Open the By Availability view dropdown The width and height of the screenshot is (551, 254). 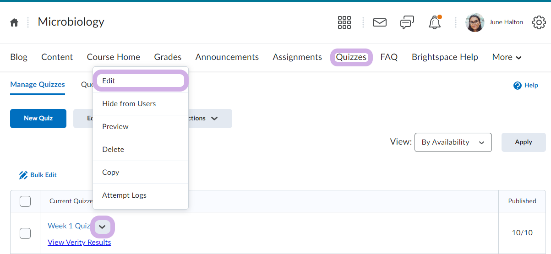pyautogui.click(x=453, y=142)
